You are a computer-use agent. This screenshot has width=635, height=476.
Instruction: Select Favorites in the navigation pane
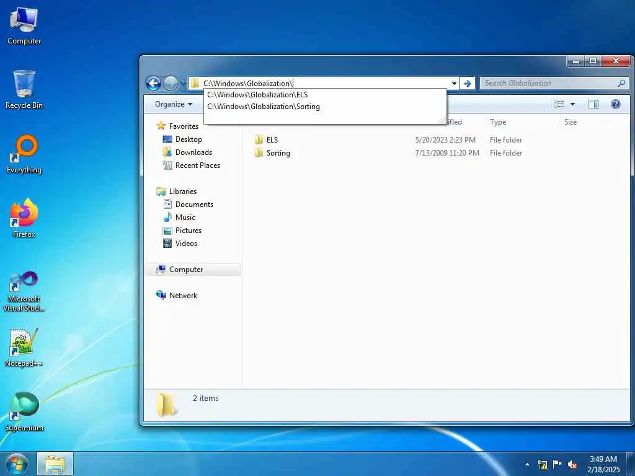[x=184, y=126]
